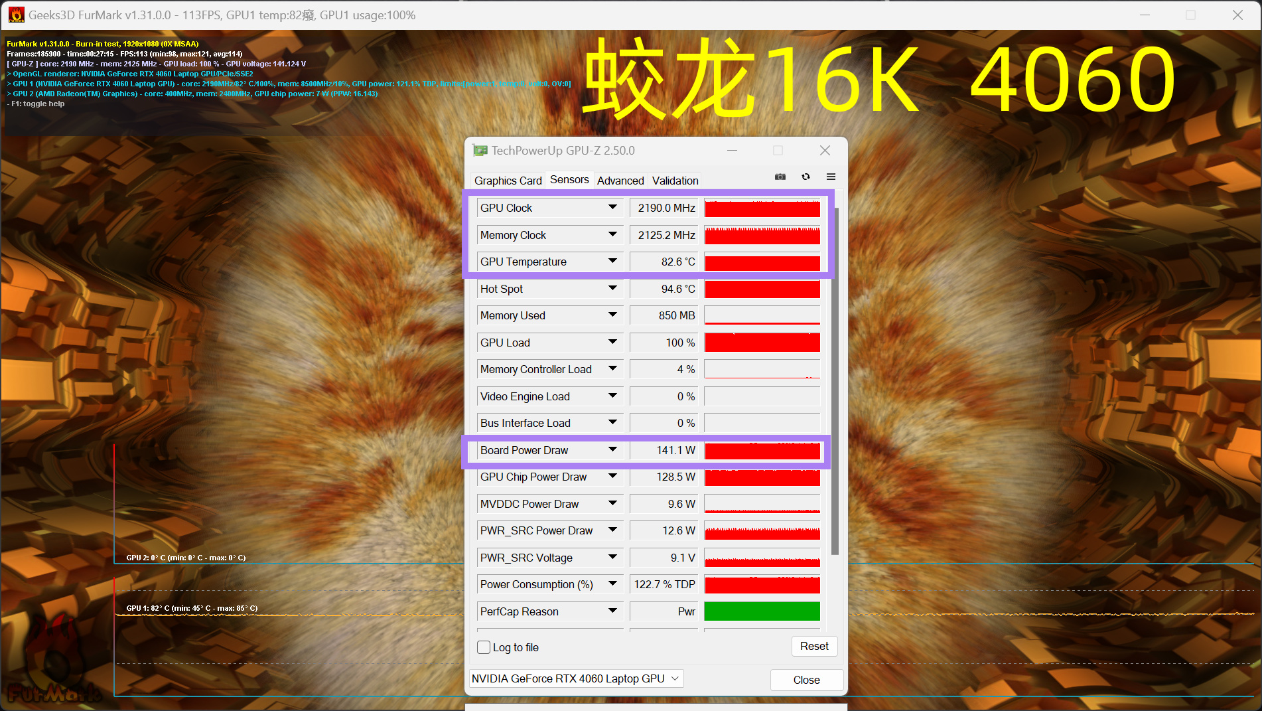1262x711 pixels.
Task: Click the Hot Spot history graph
Action: [762, 289]
